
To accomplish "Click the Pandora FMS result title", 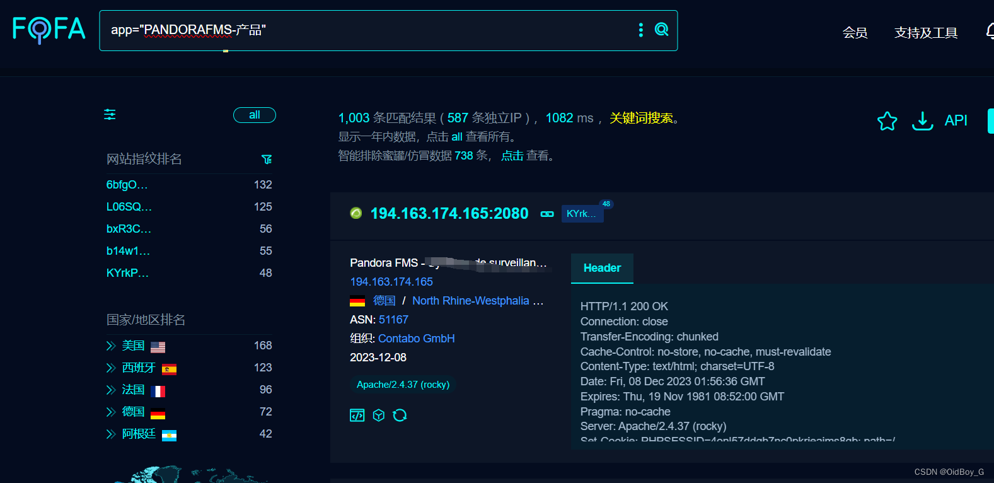I will tap(448, 263).
